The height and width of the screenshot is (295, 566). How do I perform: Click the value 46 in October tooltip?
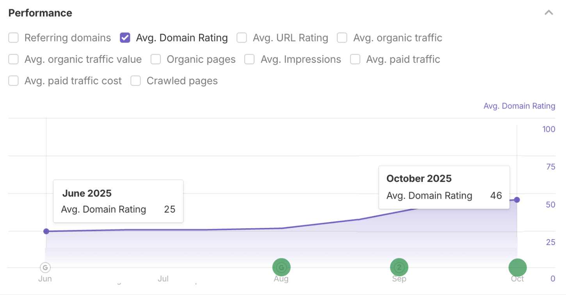496,195
